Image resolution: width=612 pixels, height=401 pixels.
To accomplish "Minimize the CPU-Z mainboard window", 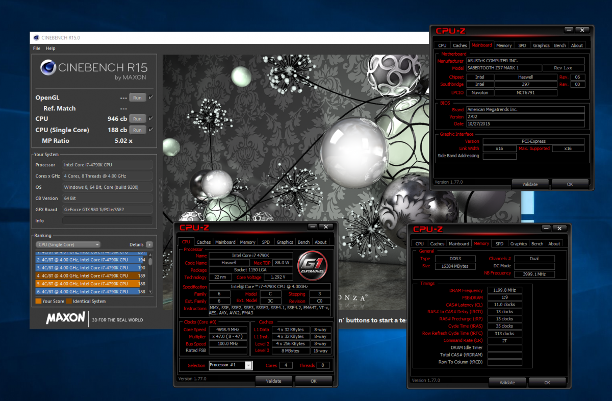I will pyautogui.click(x=569, y=30).
